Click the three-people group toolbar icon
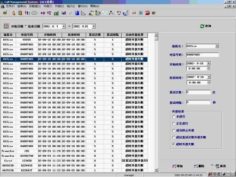The width and height of the screenshot is (236, 177). pyautogui.click(x=27, y=13)
